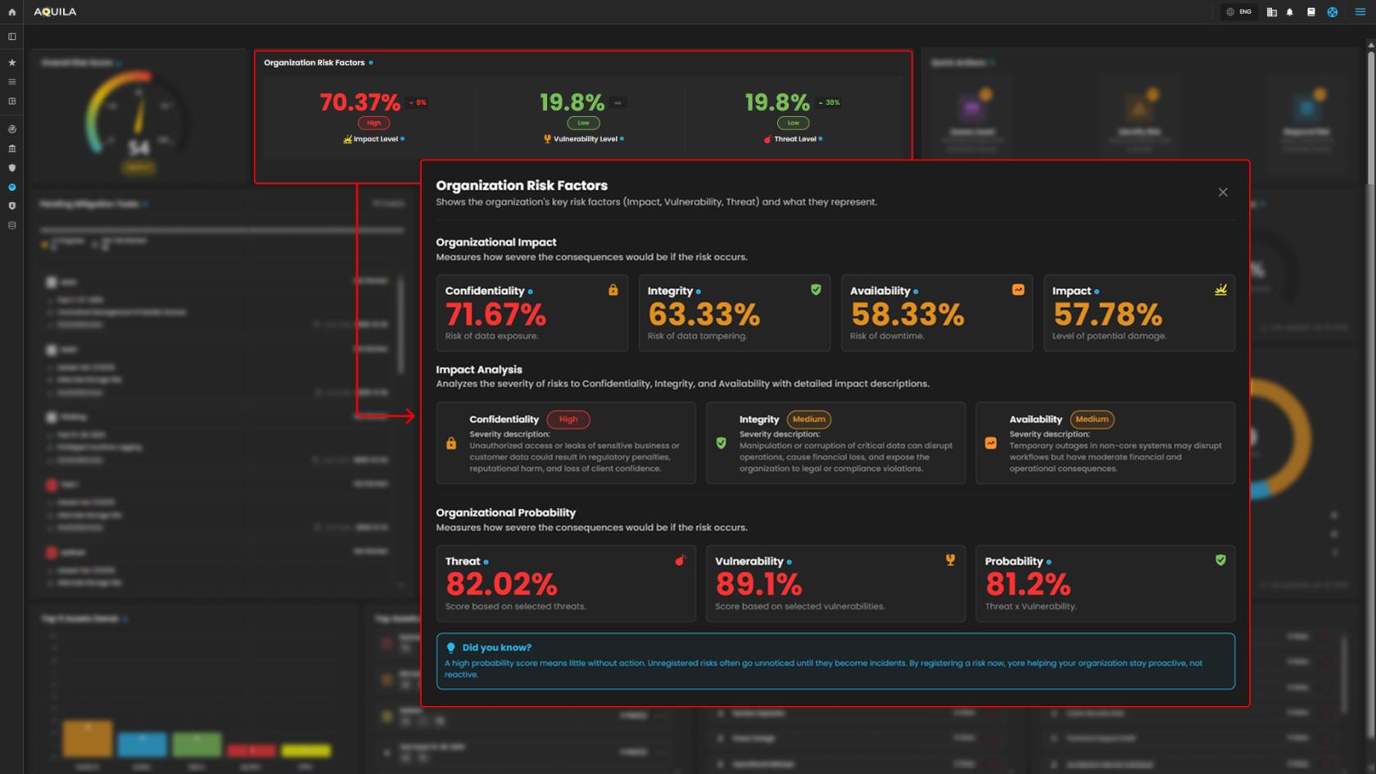This screenshot has height=774, width=1376.
Task: Toggle the sidebar panel layout icon
Action: tap(11, 37)
